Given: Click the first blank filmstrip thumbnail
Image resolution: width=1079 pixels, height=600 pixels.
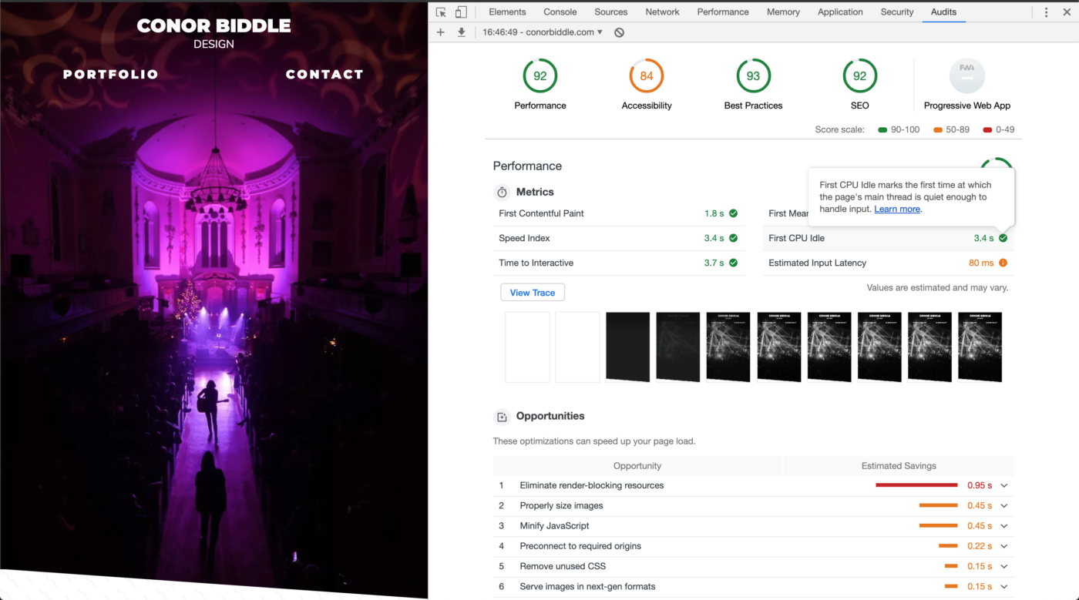Looking at the screenshot, I should (527, 347).
